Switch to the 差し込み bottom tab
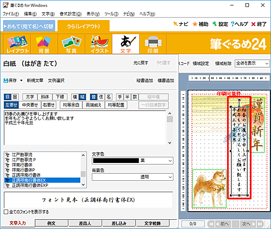 click(x=119, y=223)
